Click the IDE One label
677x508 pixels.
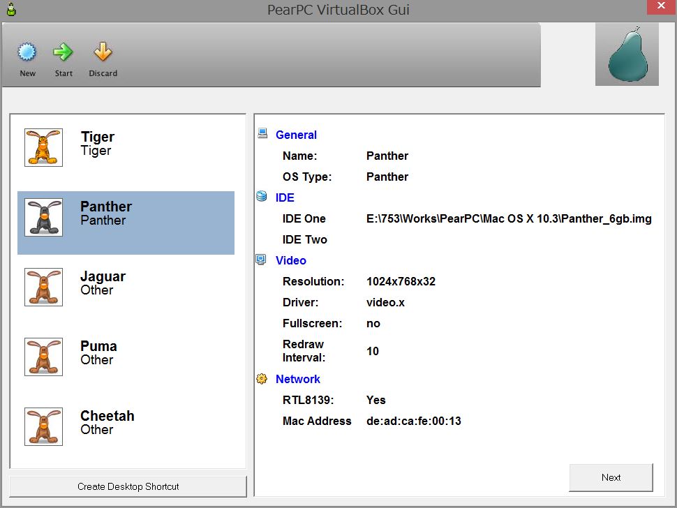pyautogui.click(x=304, y=219)
